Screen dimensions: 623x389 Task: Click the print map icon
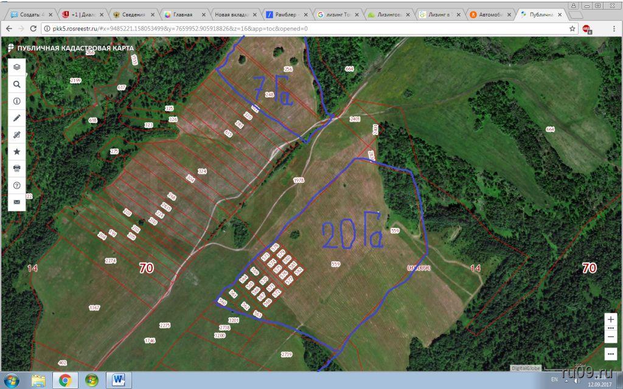coord(16,168)
